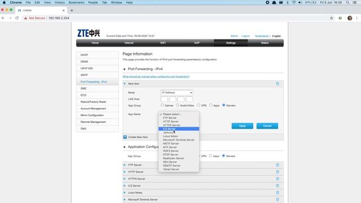Choose POP3 Server from the App Name list
This screenshot has width=361, height=203.
pyautogui.click(x=179, y=151)
